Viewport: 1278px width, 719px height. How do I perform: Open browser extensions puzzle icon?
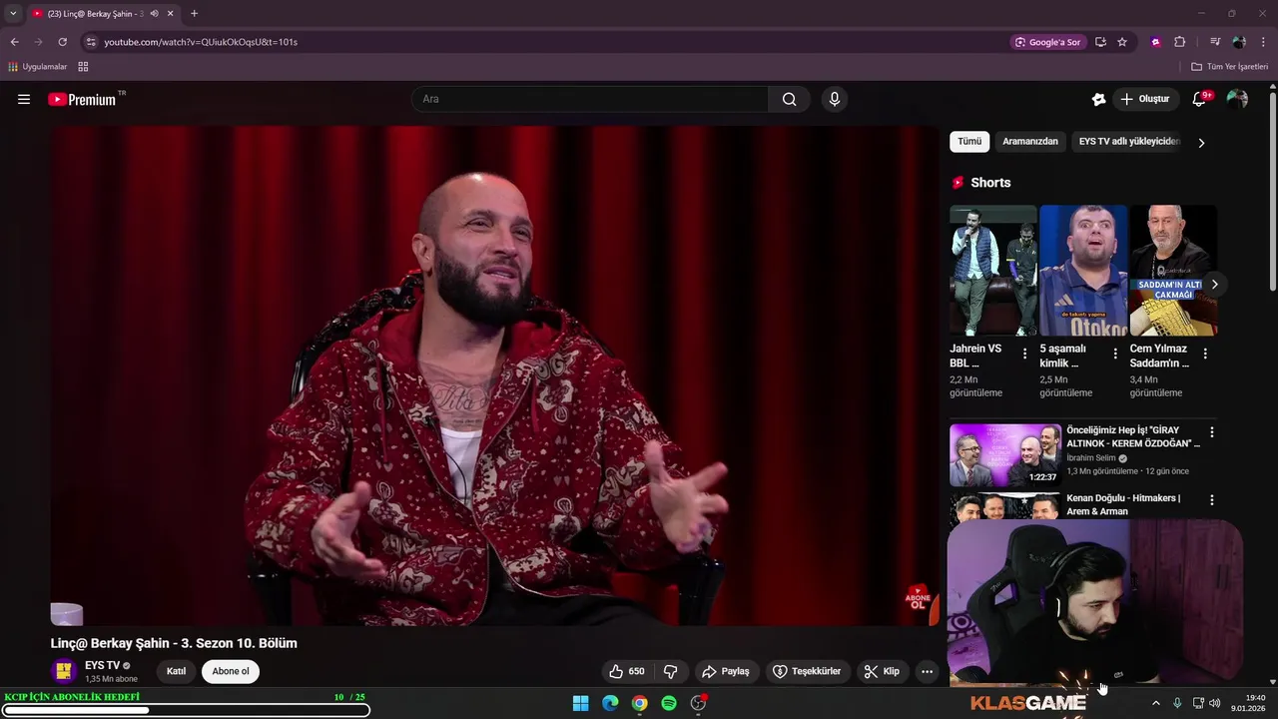click(x=1179, y=42)
